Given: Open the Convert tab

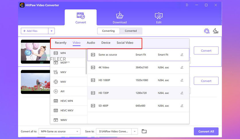Looking at the screenshot, I should click(x=80, y=18).
